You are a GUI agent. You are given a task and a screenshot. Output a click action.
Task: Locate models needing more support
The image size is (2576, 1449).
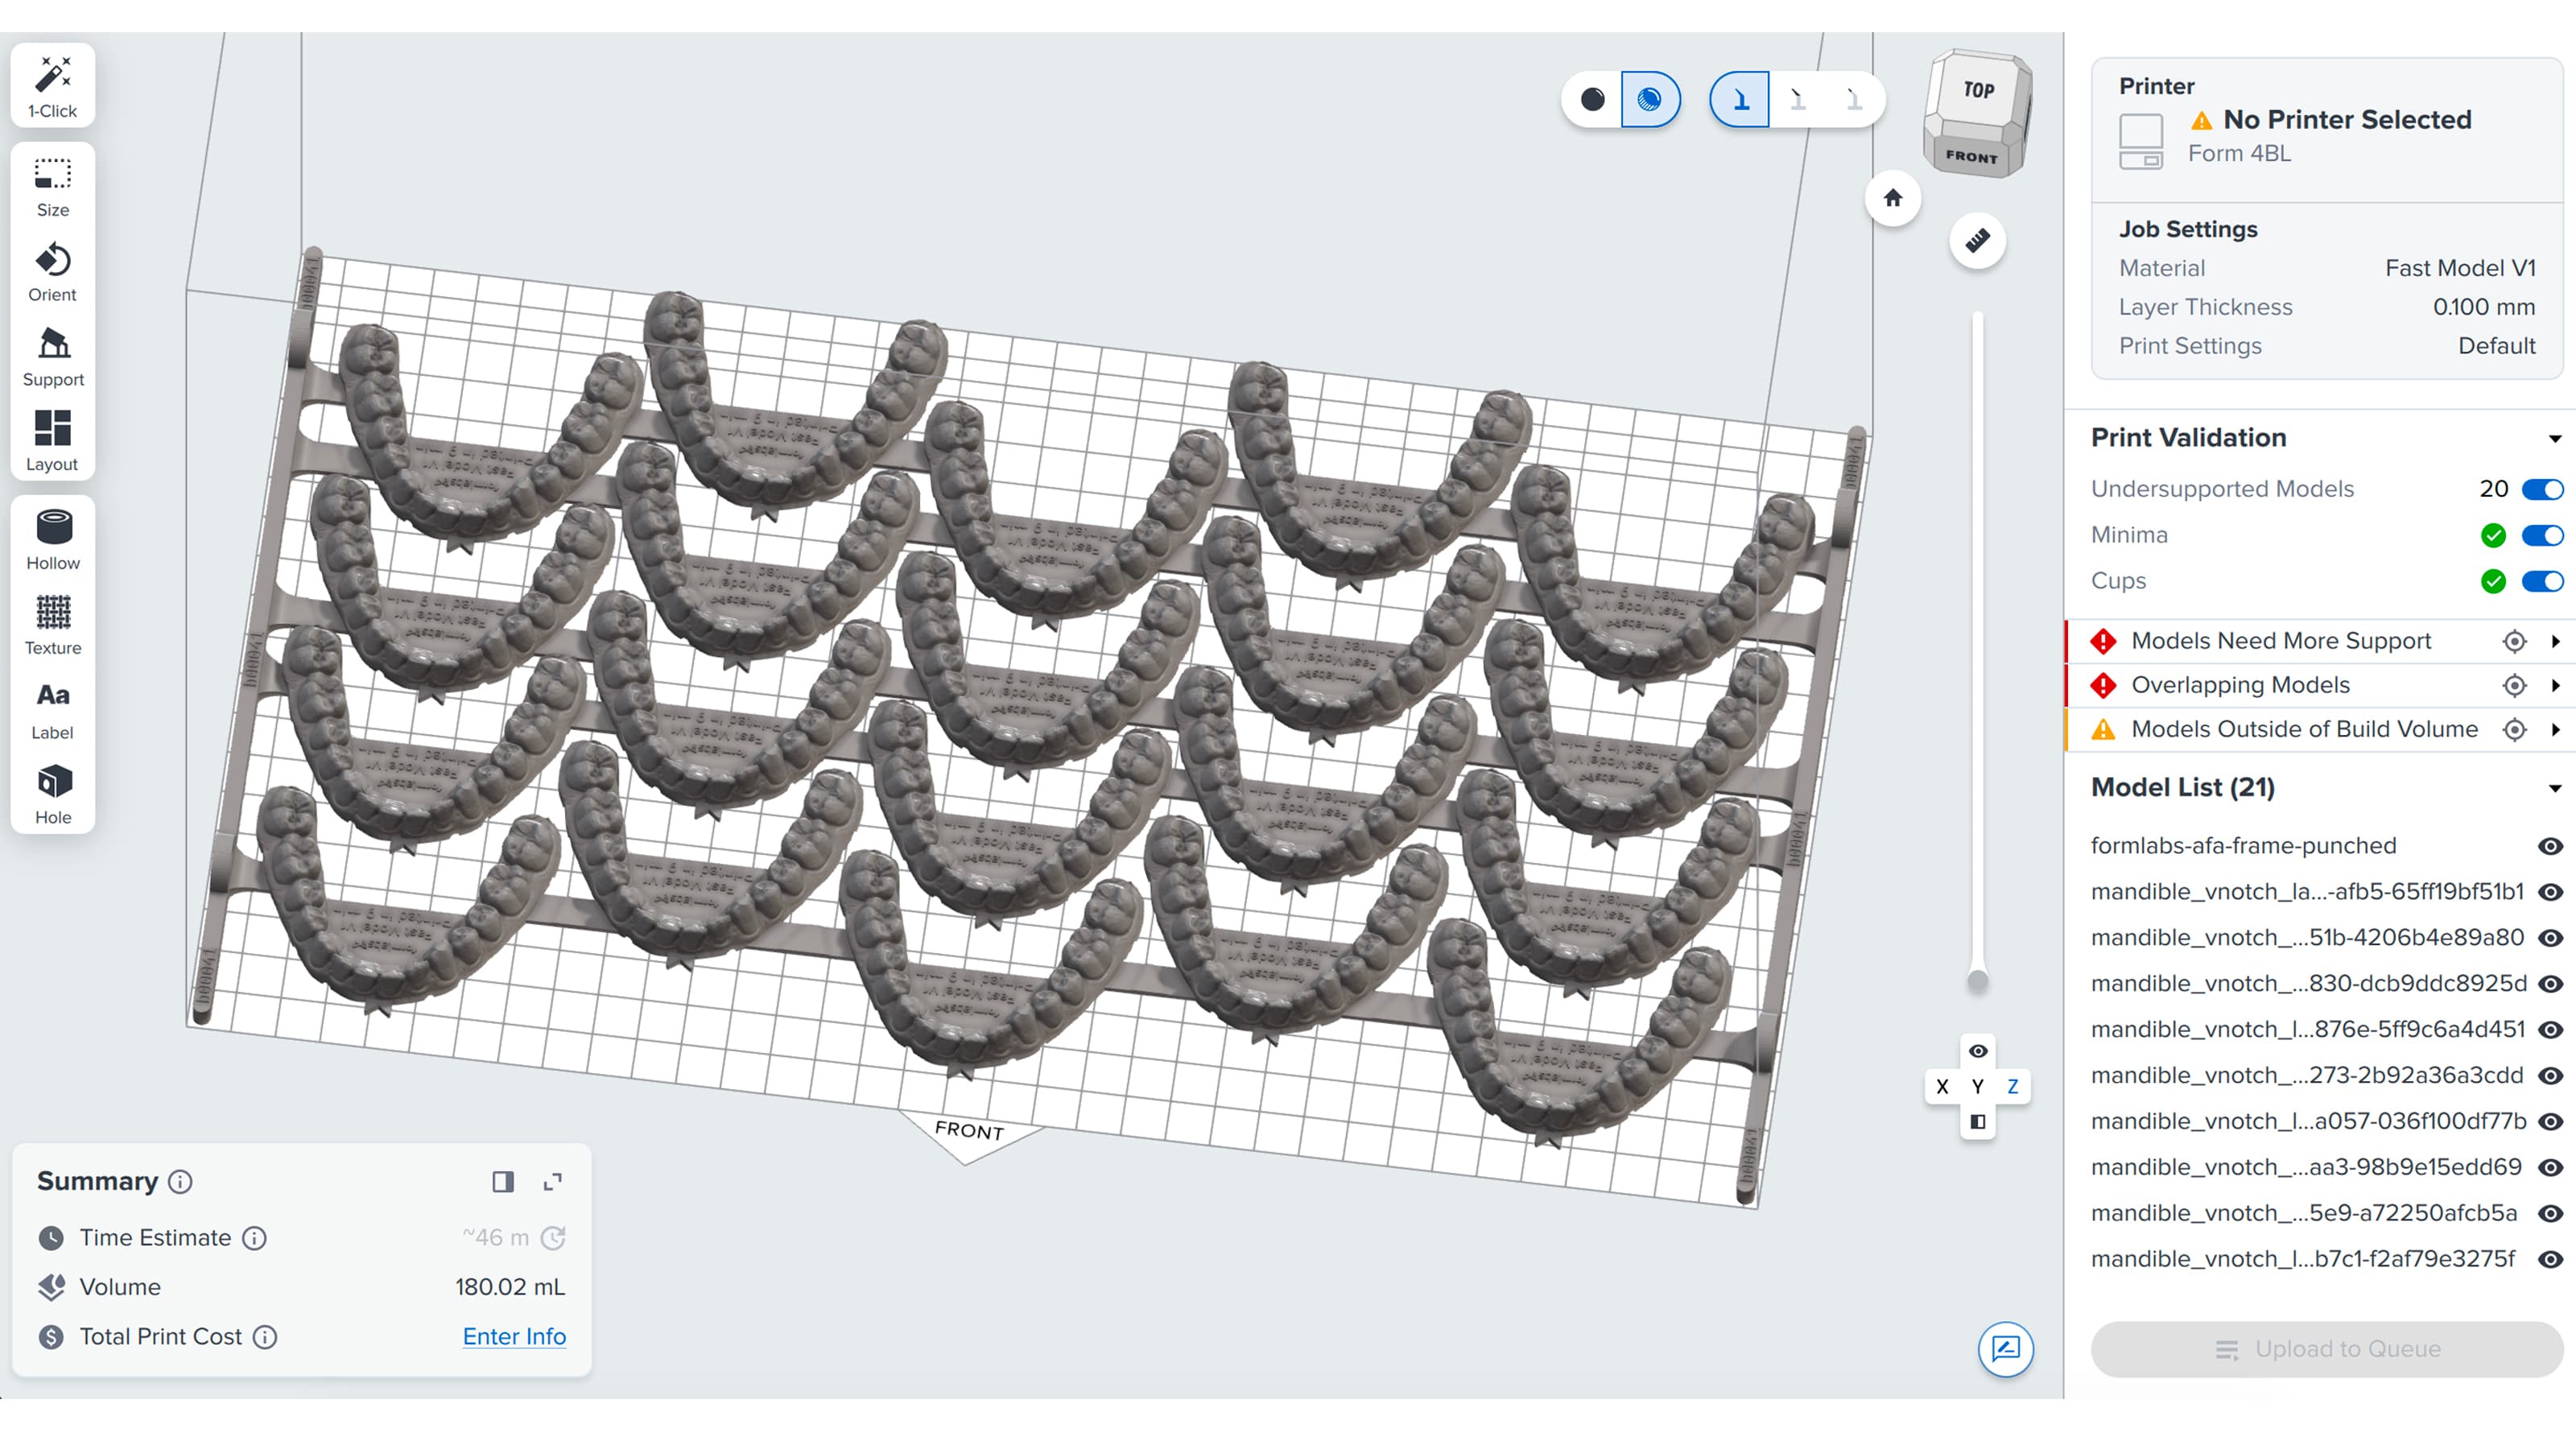(2514, 641)
